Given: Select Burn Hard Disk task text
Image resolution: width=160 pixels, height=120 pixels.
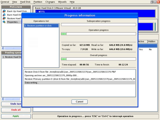Looking at the screenshot, I should [x=14, y=15].
